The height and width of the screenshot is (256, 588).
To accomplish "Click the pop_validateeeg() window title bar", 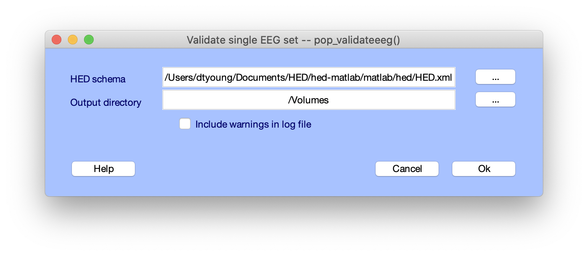I will pyautogui.click(x=293, y=40).
